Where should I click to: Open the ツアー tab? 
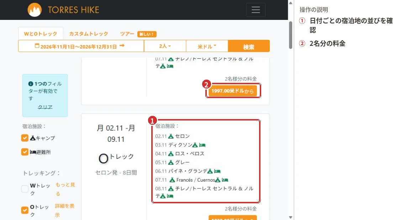point(127,34)
